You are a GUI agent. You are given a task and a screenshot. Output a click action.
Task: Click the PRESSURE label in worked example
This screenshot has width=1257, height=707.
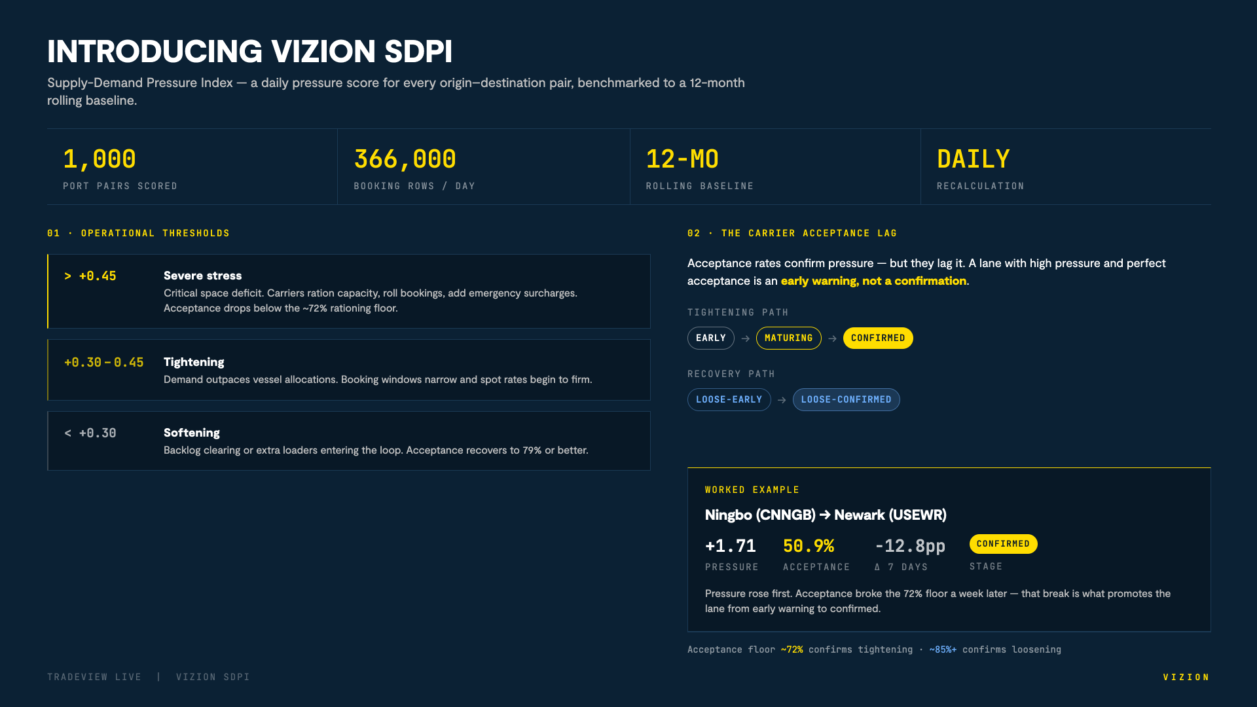click(732, 567)
